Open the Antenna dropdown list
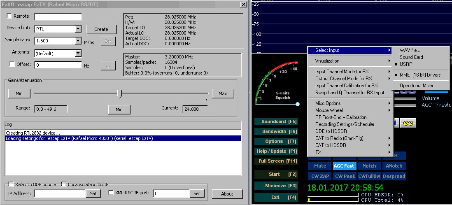The width and height of the screenshot is (452, 205). [x=78, y=53]
